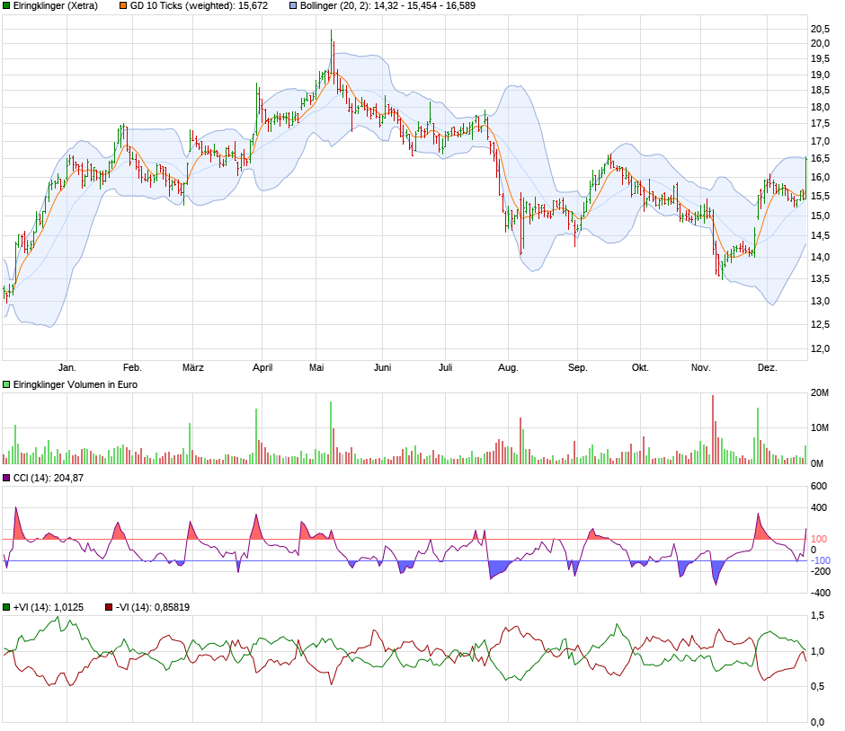Click the 12,0 price axis value

(820, 348)
